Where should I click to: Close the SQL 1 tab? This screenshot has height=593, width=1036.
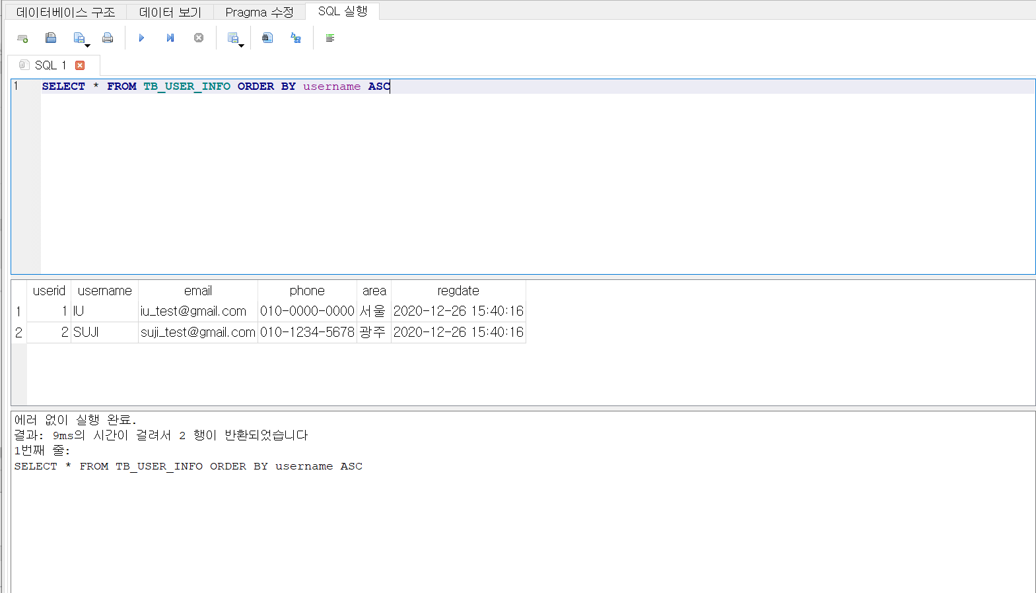pos(80,65)
